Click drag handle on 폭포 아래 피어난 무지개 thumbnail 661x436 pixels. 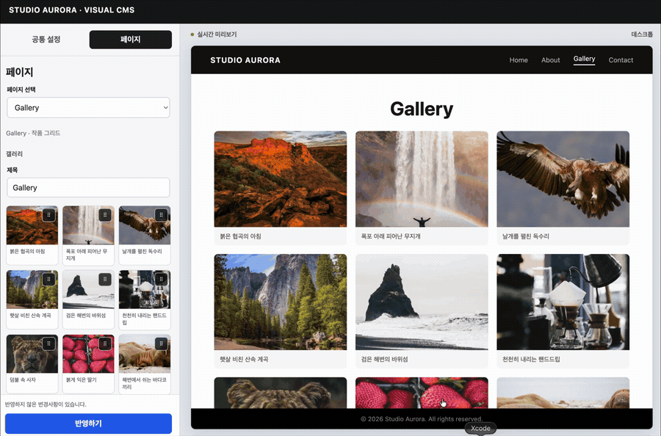pos(105,215)
